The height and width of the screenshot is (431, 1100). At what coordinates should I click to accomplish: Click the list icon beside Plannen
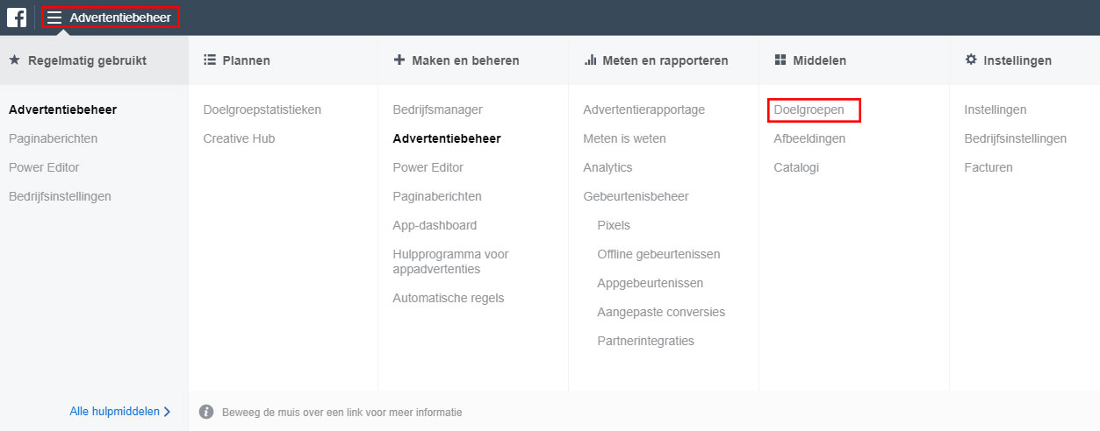click(x=209, y=60)
